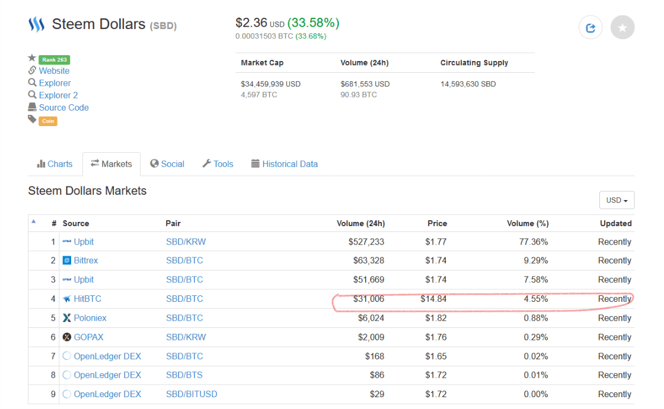The width and height of the screenshot is (664, 409).
Task: Sort by the Volume (%) column header
Action: click(x=528, y=223)
